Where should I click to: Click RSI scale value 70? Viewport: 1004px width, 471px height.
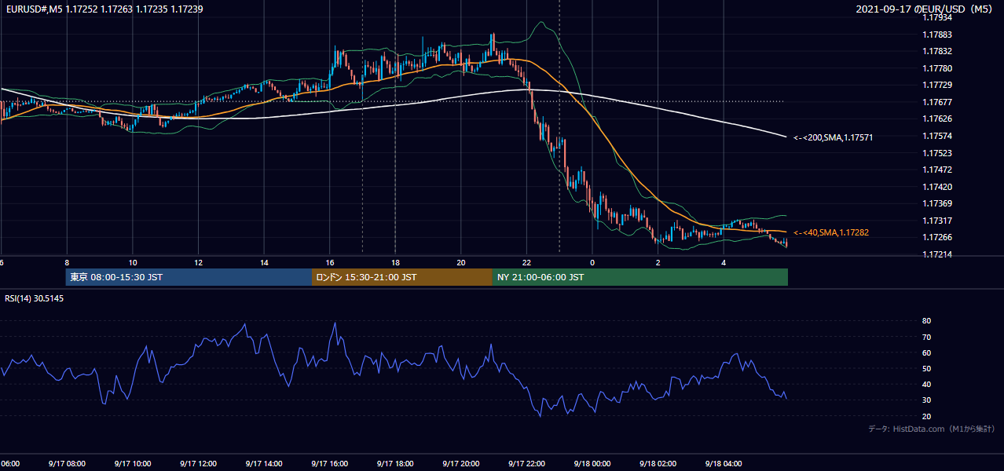(927, 337)
